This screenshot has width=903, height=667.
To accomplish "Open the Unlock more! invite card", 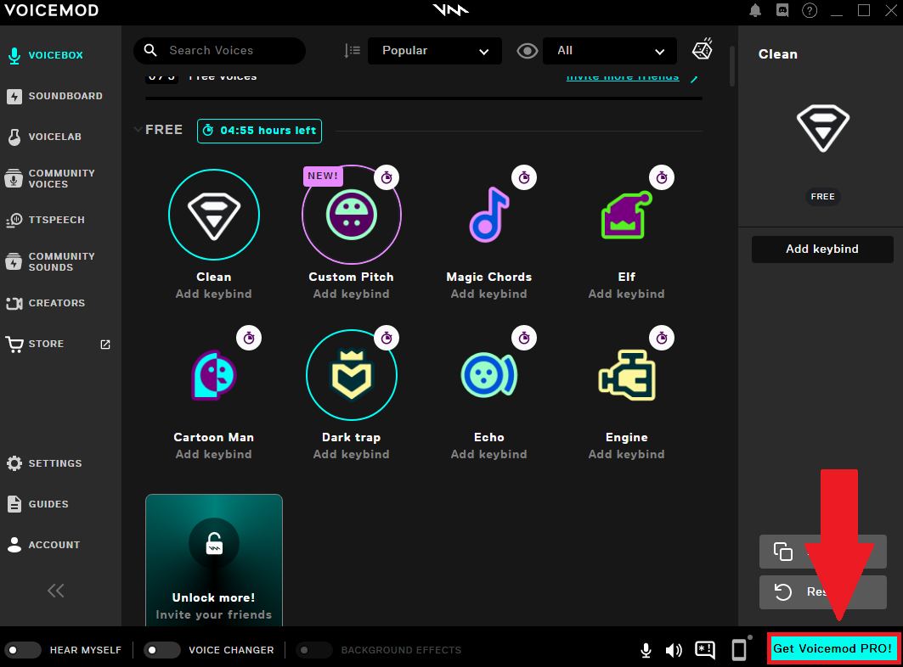I will [x=214, y=560].
